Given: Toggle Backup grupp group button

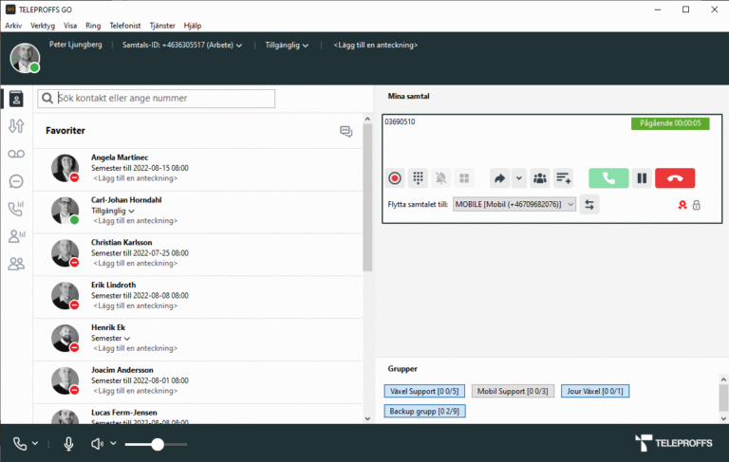Looking at the screenshot, I should coord(424,412).
